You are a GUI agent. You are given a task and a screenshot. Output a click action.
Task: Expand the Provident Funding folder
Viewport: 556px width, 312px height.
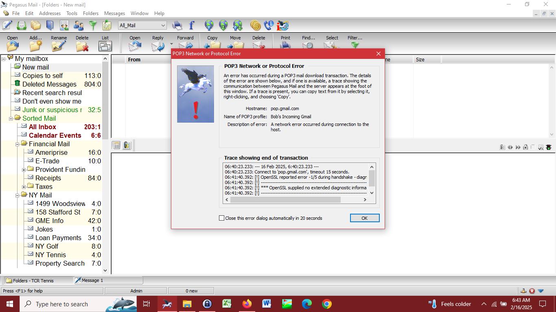coord(24,170)
